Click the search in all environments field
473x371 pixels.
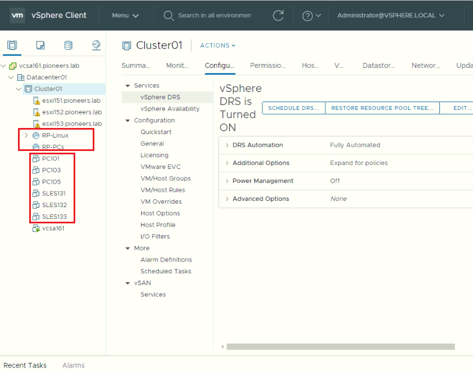pos(215,15)
